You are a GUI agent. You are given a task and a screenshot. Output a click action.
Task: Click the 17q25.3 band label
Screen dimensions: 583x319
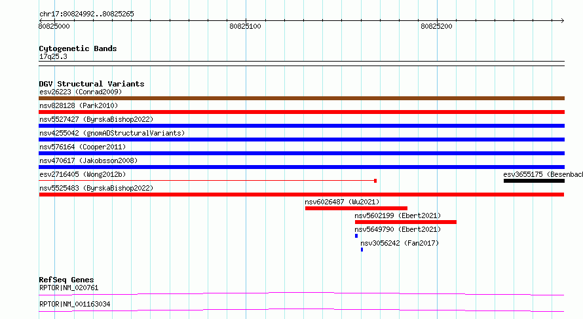(x=53, y=56)
